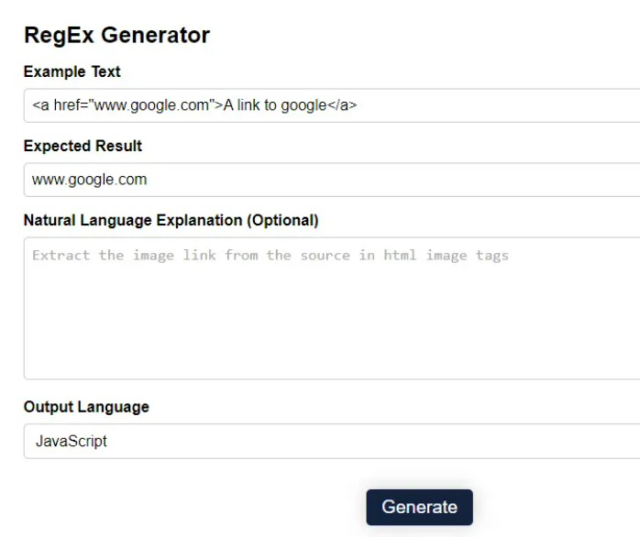The image size is (640, 537).
Task: Click the RegEx Generator heading
Action: tap(116, 35)
